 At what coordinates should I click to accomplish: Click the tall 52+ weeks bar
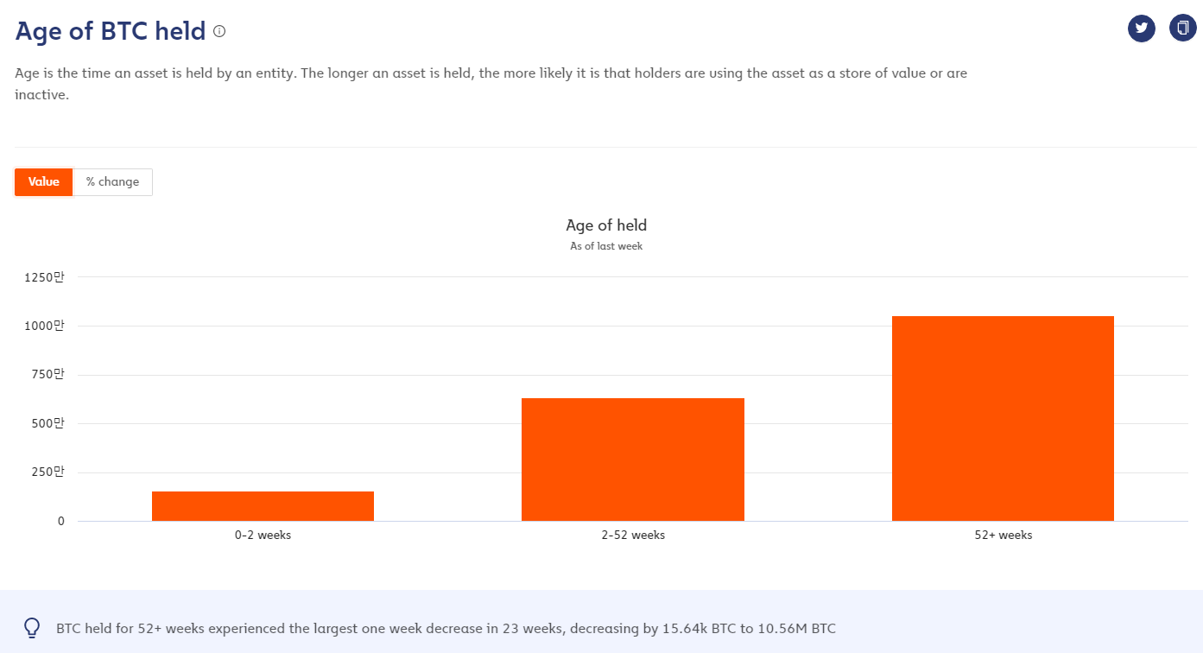pyautogui.click(x=1003, y=418)
